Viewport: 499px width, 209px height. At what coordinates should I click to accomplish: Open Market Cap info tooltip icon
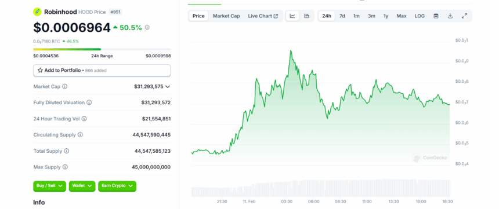pyautogui.click(x=64, y=86)
